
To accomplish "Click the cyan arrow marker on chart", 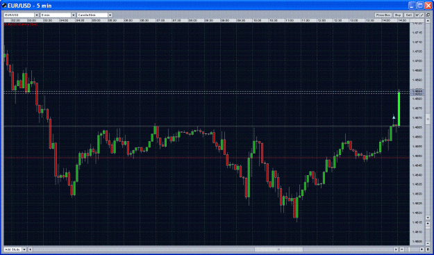I will click(x=394, y=117).
